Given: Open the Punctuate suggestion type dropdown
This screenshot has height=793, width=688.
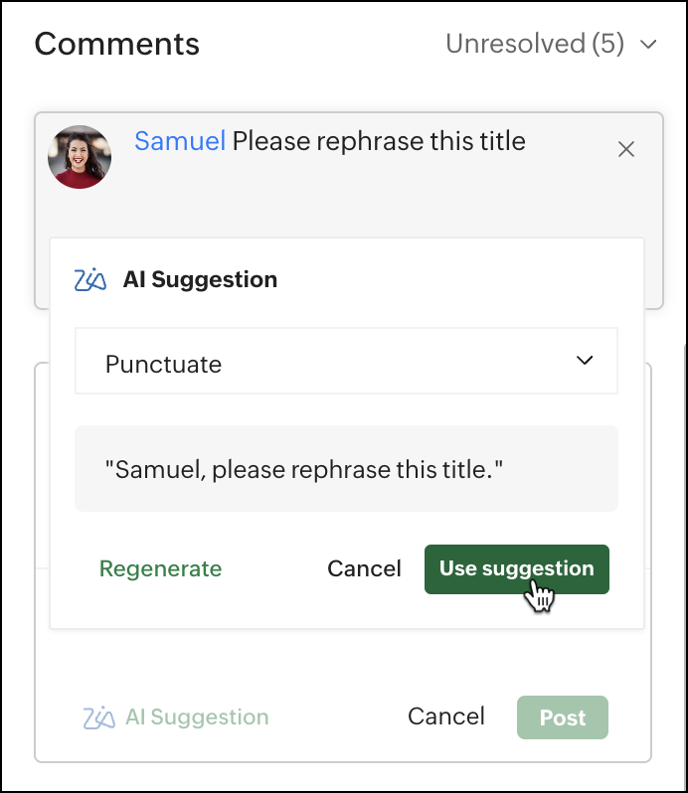Looking at the screenshot, I should [x=346, y=364].
